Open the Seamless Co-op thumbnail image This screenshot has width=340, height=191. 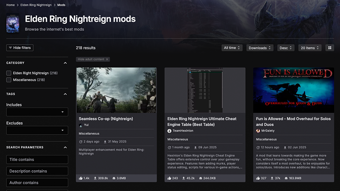pos(116,90)
